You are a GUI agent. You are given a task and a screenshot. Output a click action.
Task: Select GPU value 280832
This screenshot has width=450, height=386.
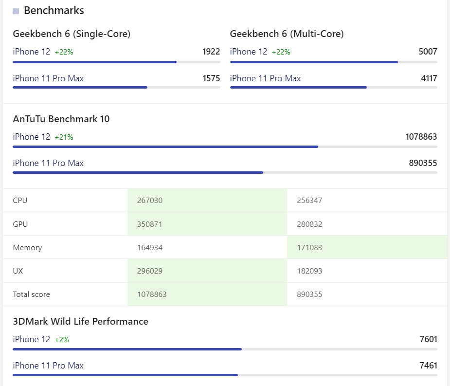(x=310, y=224)
